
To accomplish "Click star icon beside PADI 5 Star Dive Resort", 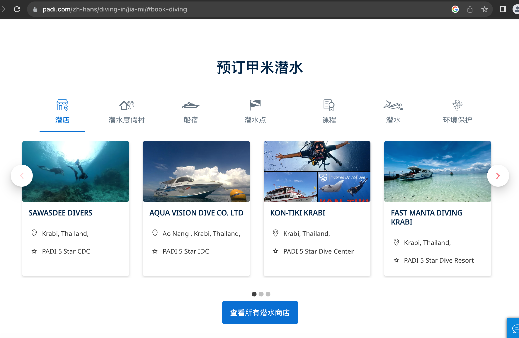I will pos(396,260).
